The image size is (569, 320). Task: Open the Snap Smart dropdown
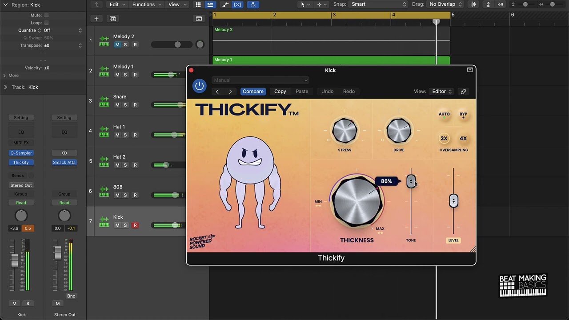pos(378,4)
